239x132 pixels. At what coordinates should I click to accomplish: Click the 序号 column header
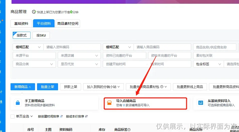coord(31,129)
